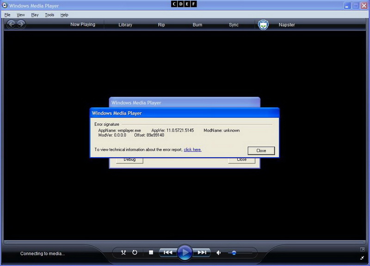Click the Debug button
This screenshot has width=370, height=266.
click(129, 160)
